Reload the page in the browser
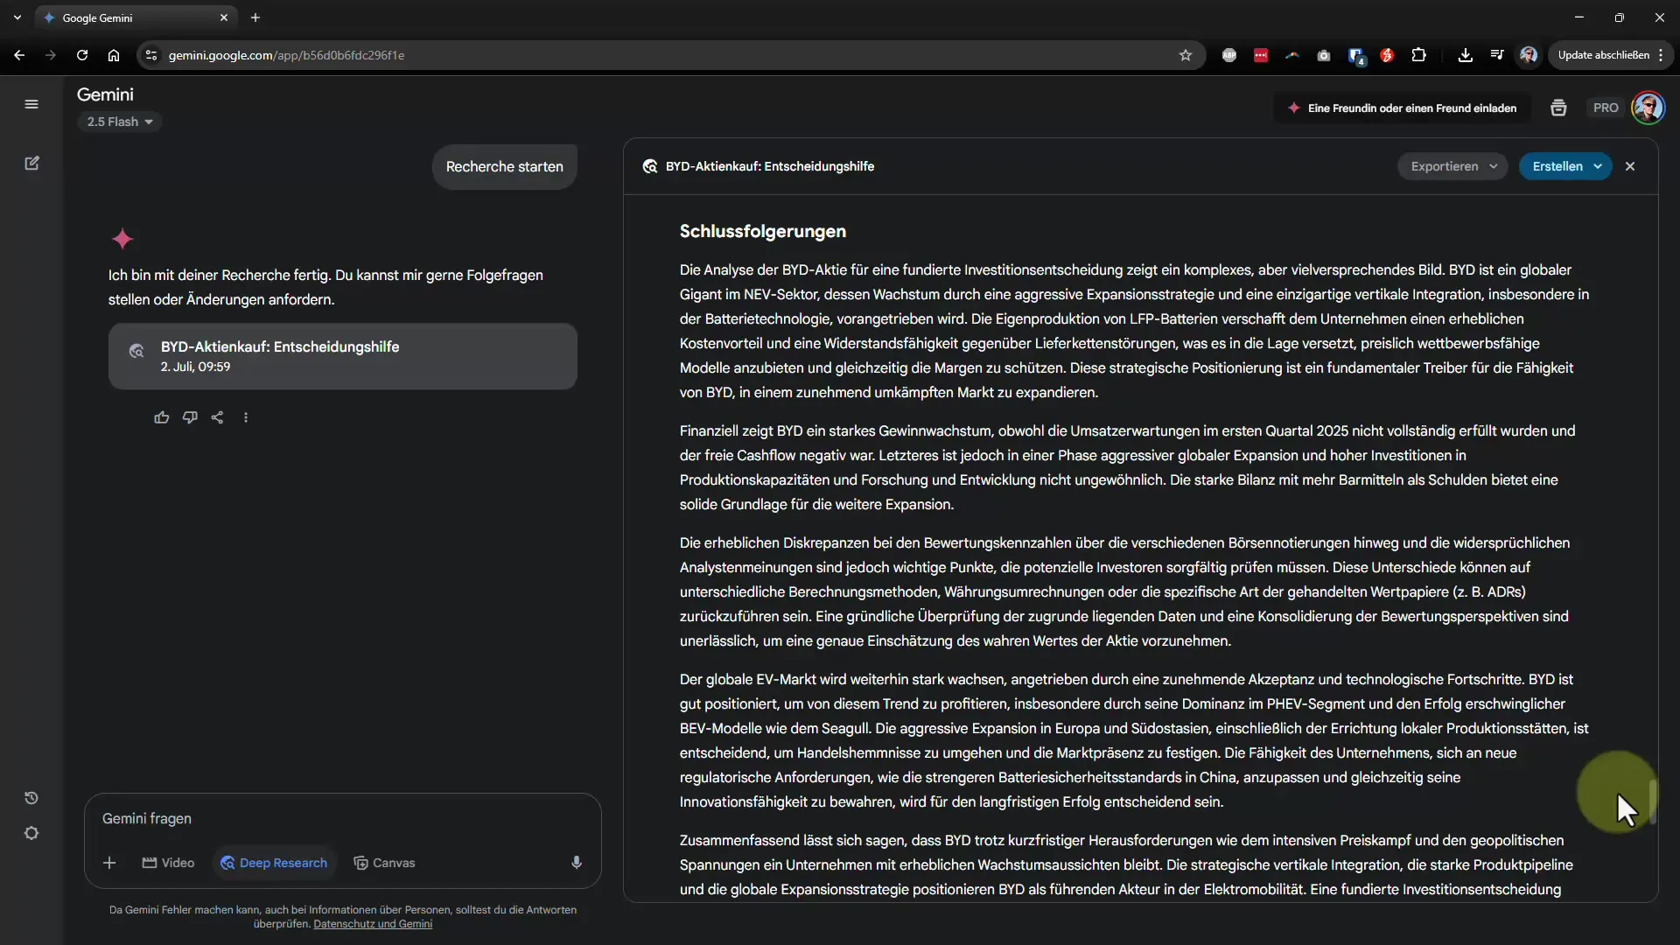 [82, 55]
